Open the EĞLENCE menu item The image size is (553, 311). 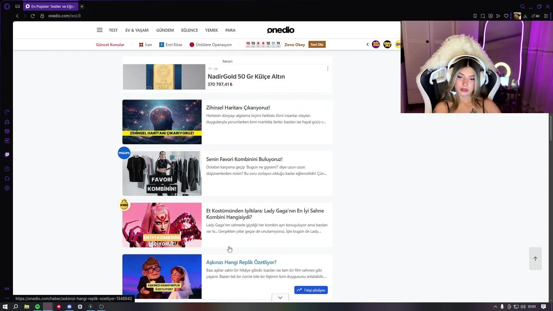[190, 30]
